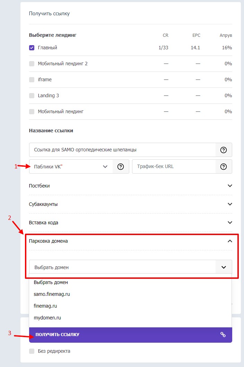Tick the Без редиректа checkbox

coord(32,351)
